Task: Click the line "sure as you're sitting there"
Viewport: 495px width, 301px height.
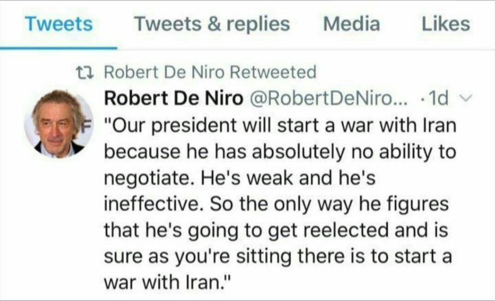Action: pyautogui.click(x=277, y=255)
